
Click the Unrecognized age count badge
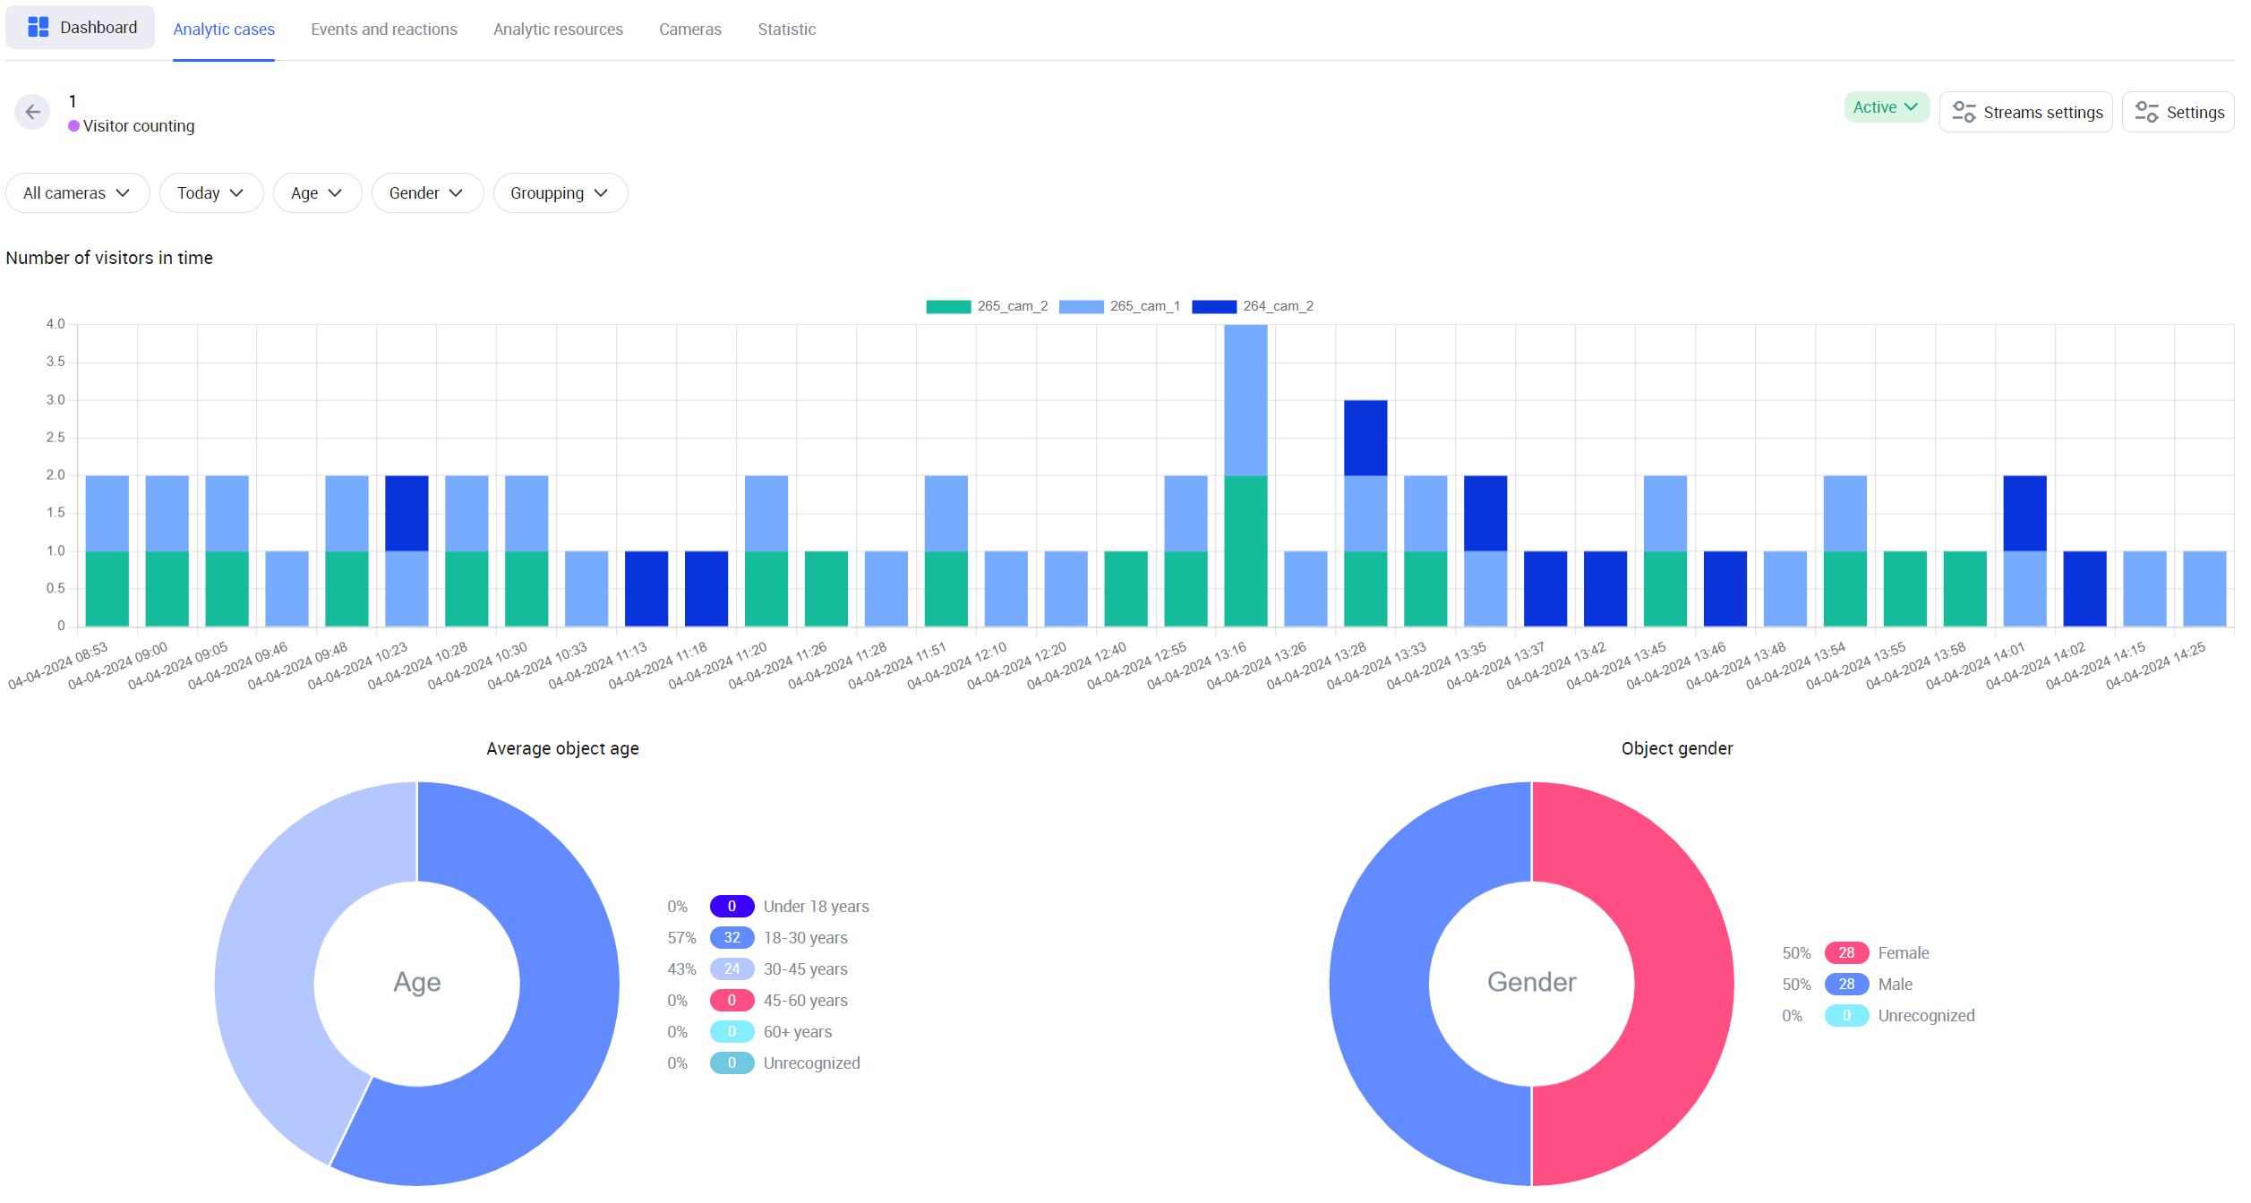(732, 1063)
